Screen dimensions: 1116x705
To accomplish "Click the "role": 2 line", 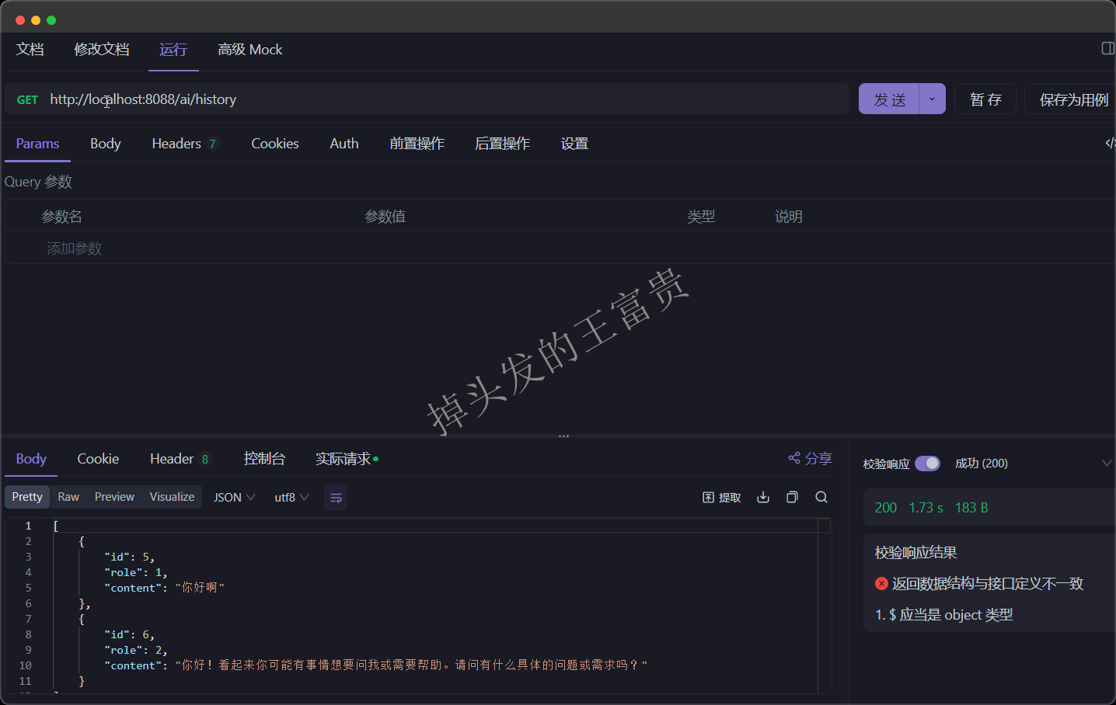I will coord(136,650).
